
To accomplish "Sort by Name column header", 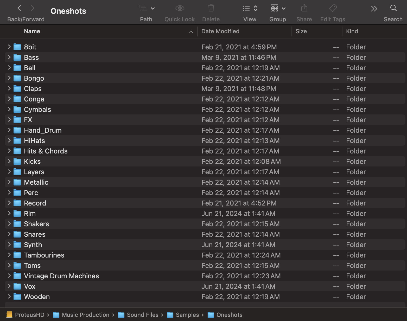I will coord(32,31).
